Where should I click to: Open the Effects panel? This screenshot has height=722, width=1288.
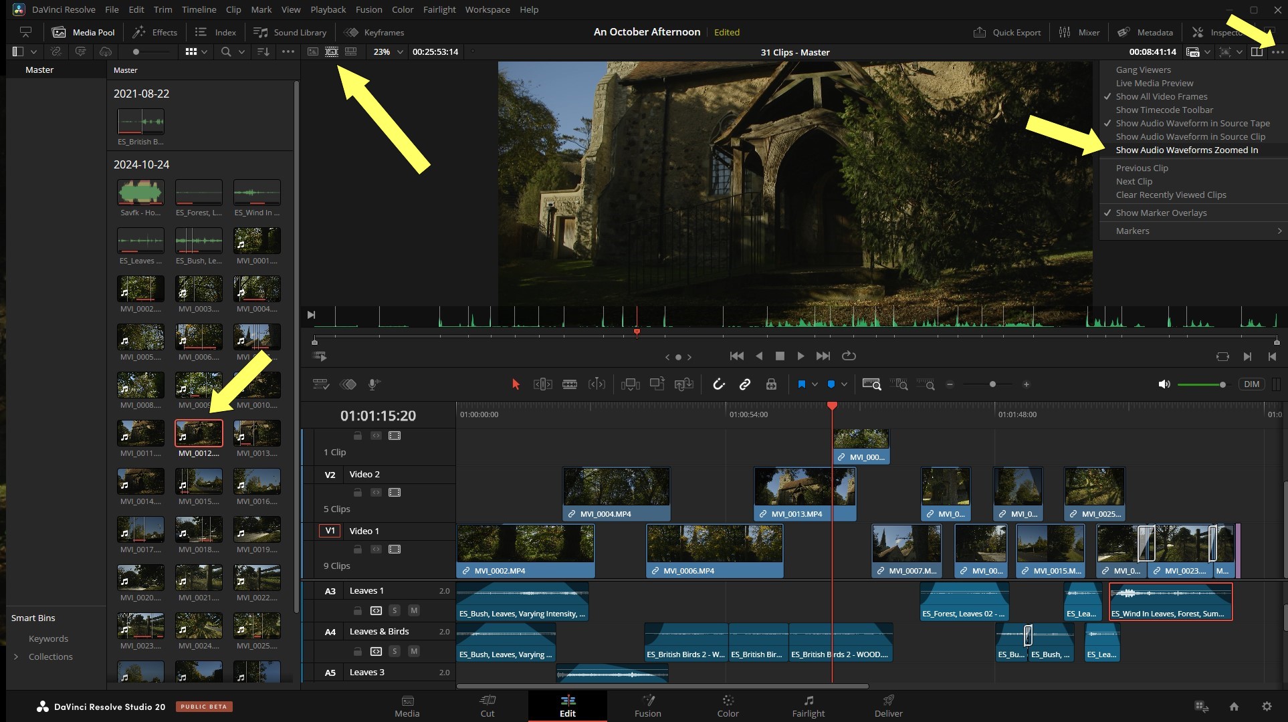click(x=154, y=32)
